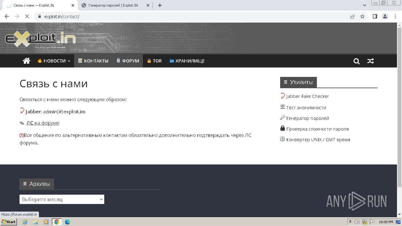The image size is (402, 226).
Task: Click the clock icon of Конвертер UNIX
Action: click(x=282, y=139)
